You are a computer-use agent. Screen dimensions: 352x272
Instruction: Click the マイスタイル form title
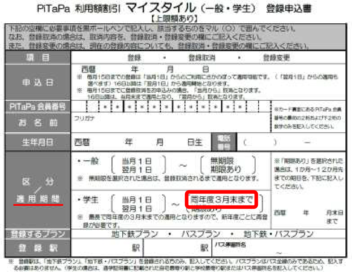coord(161,8)
